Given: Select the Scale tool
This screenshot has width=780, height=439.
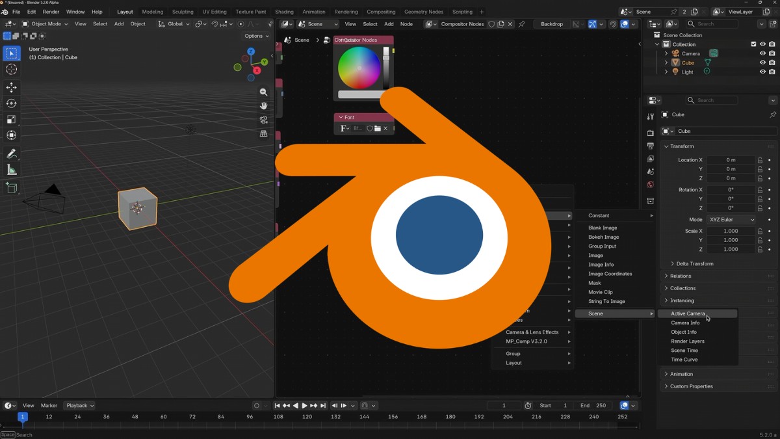Looking at the screenshot, I should (x=12, y=120).
